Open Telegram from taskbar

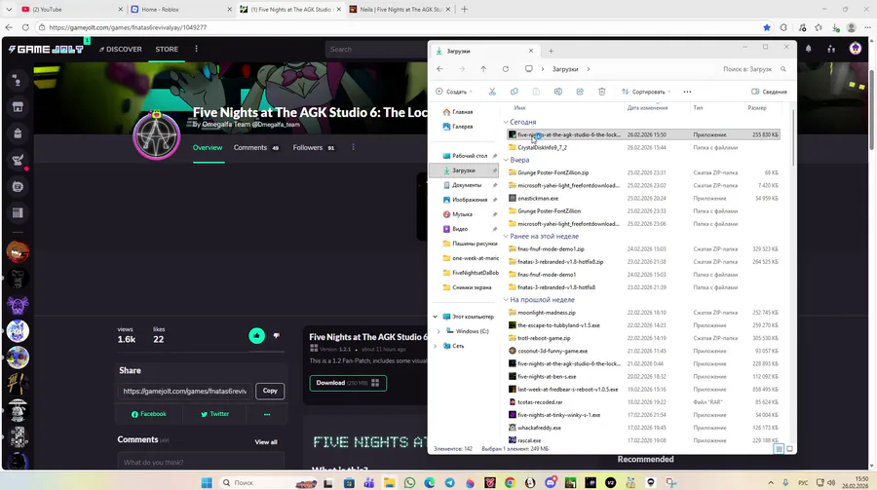pyautogui.click(x=449, y=482)
